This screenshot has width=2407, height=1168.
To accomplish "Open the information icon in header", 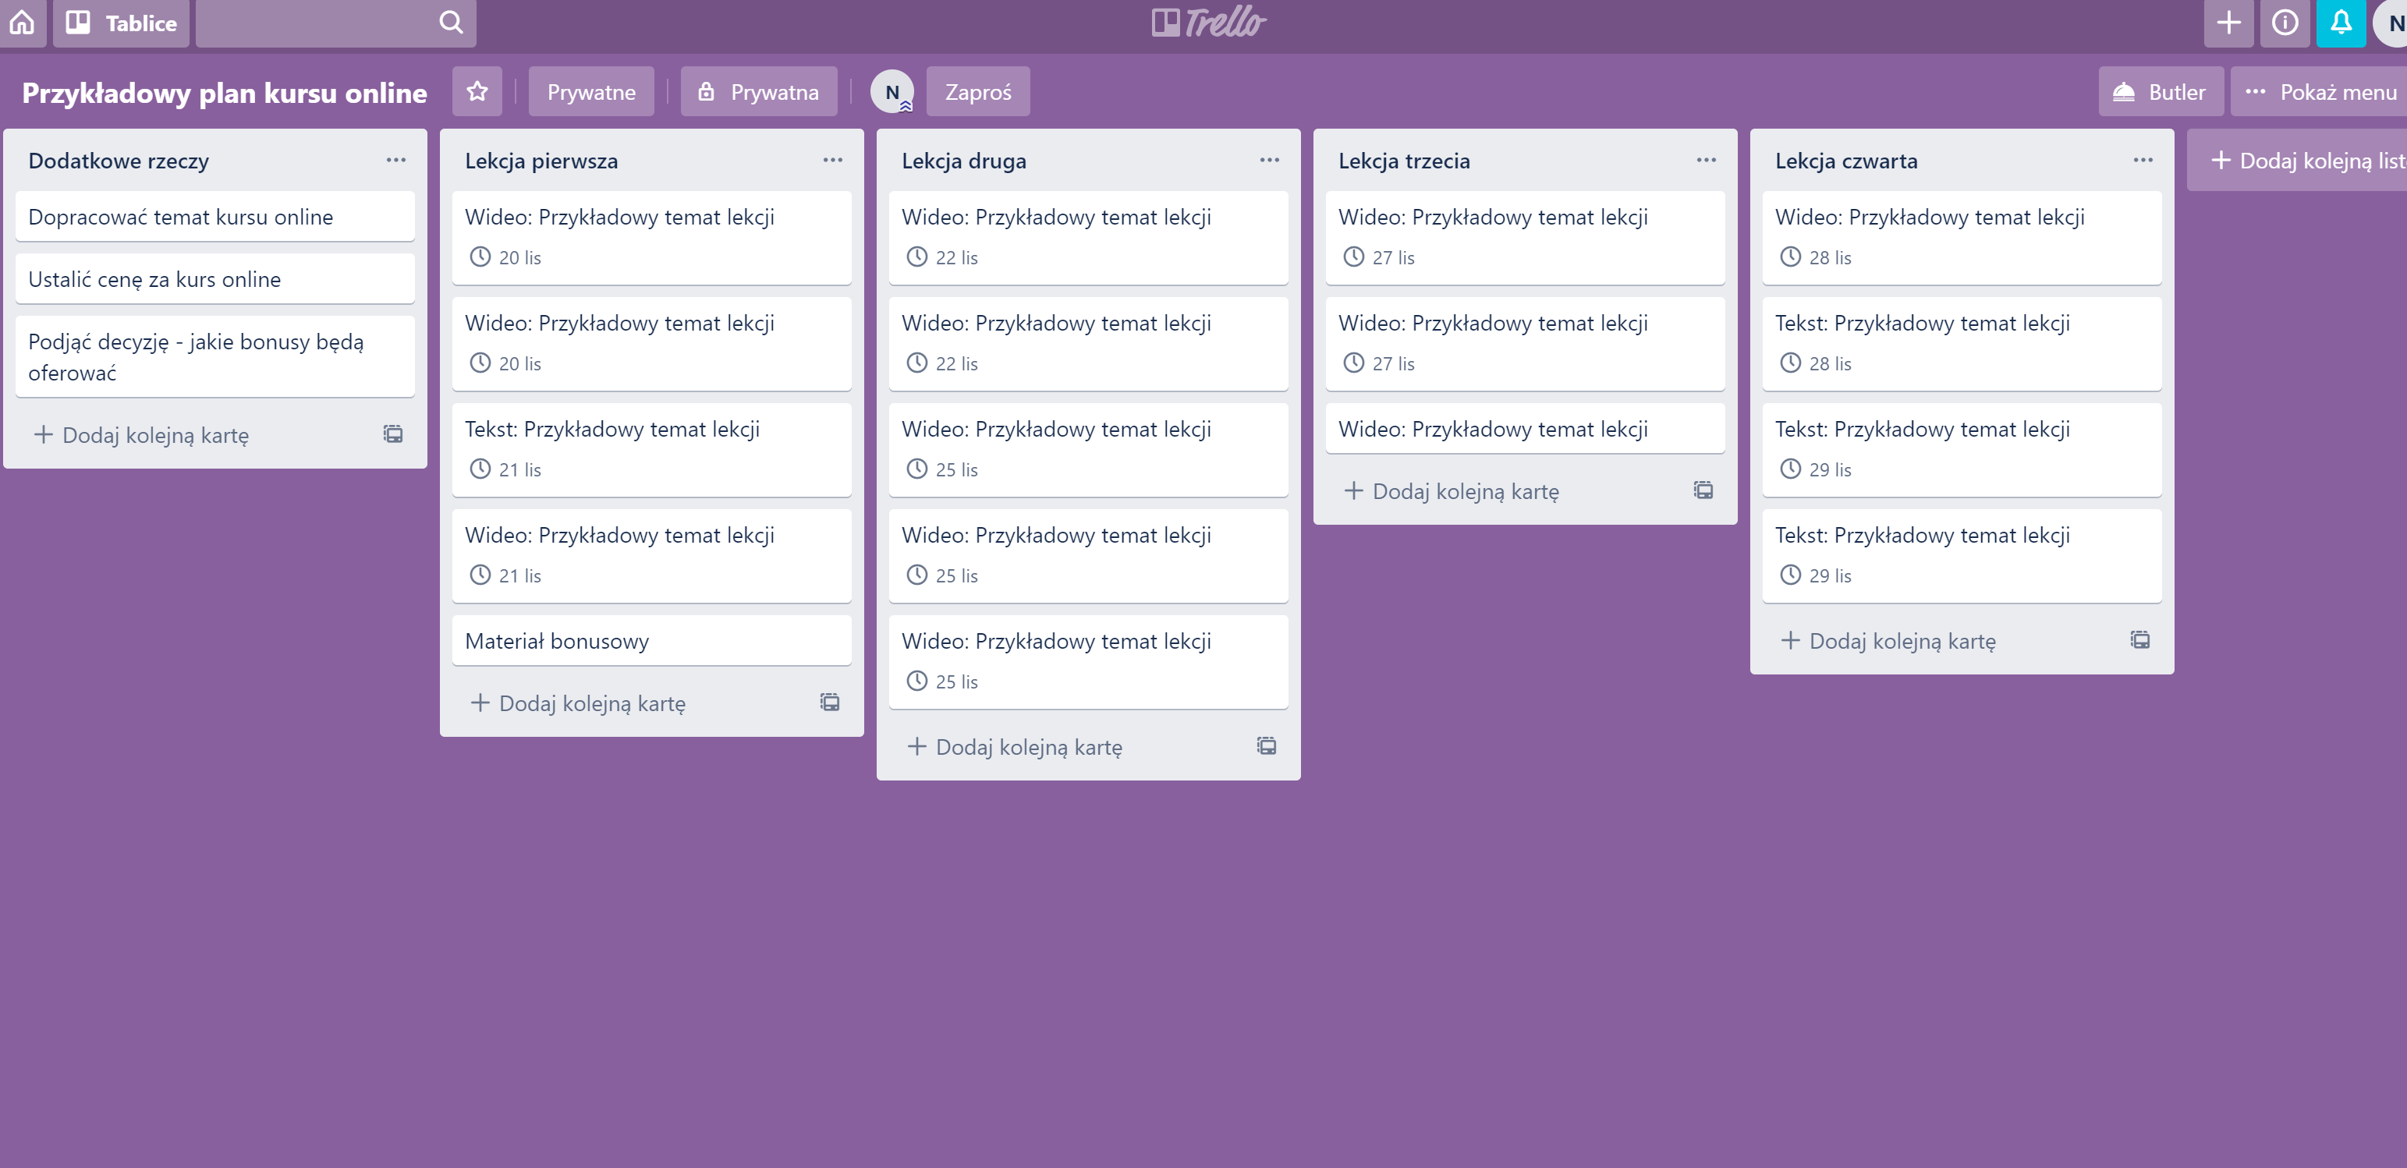I will tap(2284, 22).
